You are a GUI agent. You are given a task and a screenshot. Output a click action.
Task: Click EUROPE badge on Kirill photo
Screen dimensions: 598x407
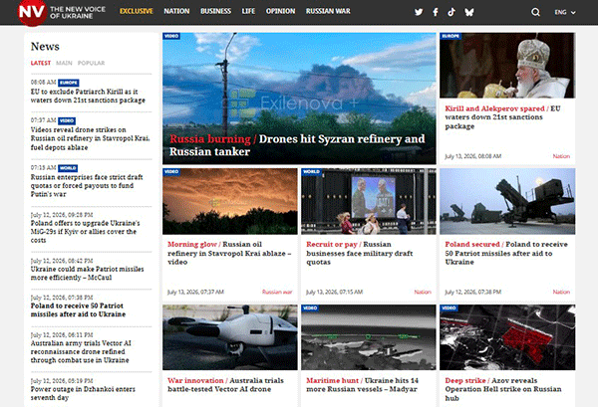click(x=450, y=36)
